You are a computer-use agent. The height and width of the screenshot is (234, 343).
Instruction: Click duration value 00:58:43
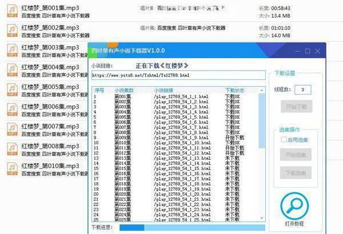pos(281,9)
